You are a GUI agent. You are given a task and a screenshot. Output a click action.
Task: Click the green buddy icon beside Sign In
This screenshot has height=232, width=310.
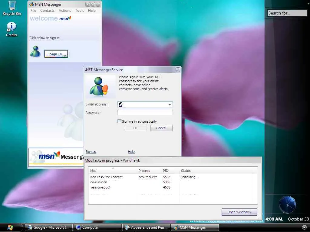click(35, 51)
